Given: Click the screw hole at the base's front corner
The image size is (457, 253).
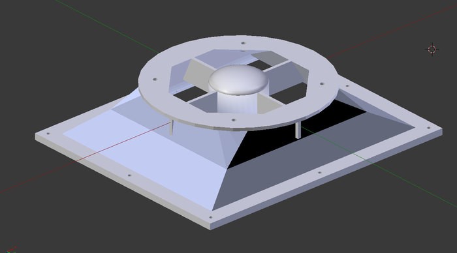Looking at the screenshot, I should pos(211,217).
